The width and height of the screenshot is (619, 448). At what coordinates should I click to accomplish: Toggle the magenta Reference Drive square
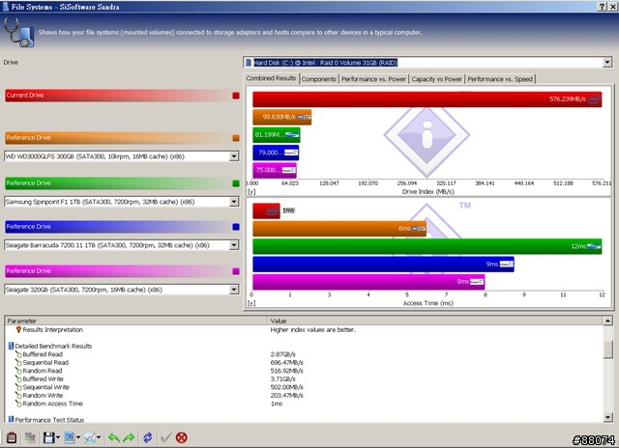(236, 271)
